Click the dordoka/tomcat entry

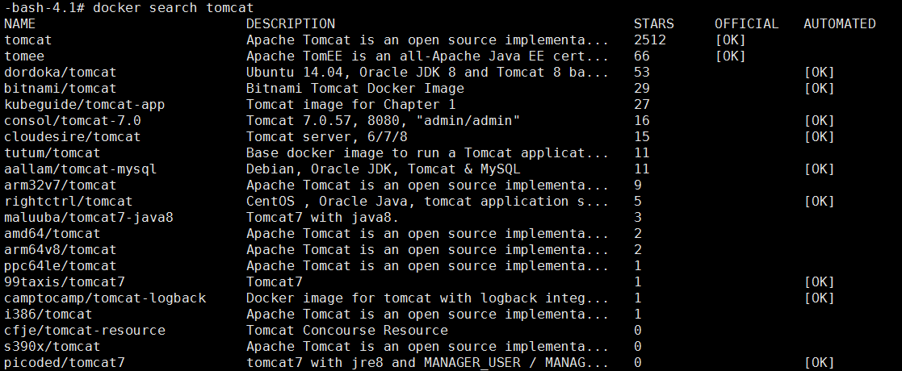(x=60, y=73)
